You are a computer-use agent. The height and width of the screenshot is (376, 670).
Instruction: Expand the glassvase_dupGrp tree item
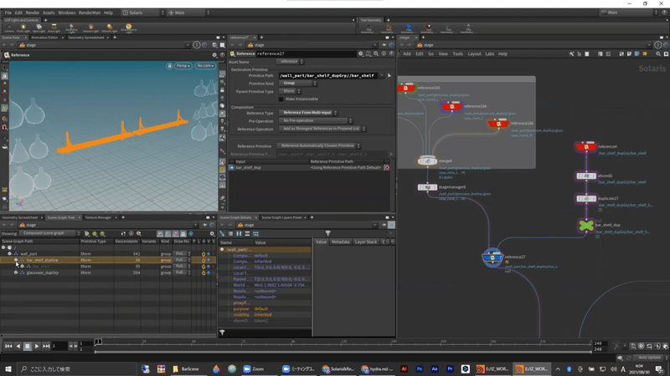[16, 272]
